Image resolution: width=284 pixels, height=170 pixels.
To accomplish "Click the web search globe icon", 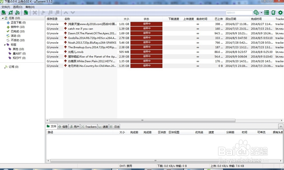I will 256,12.
